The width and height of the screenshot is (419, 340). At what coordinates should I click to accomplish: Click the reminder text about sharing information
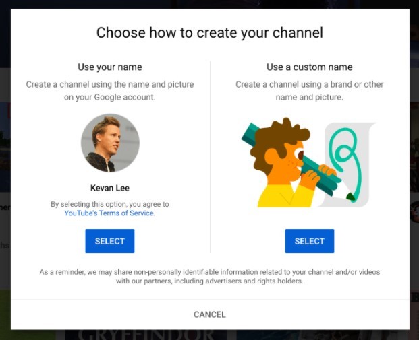coord(210,276)
